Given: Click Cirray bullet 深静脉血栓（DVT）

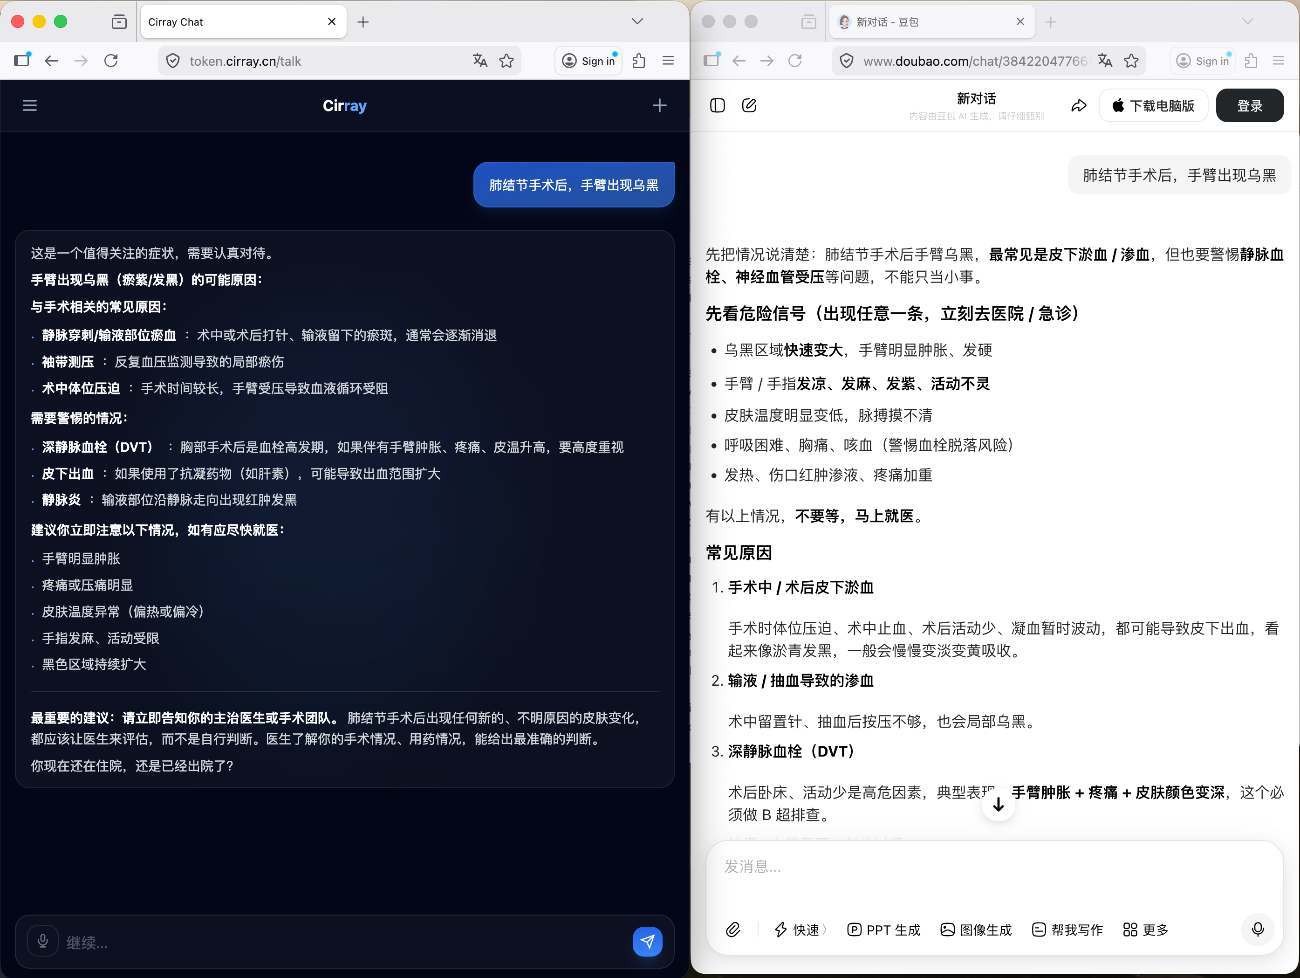Looking at the screenshot, I should [x=97, y=447].
